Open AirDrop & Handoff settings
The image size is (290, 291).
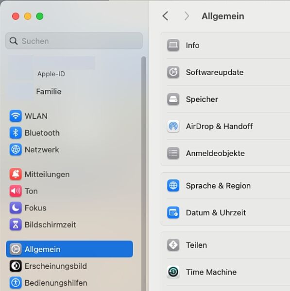(225, 126)
